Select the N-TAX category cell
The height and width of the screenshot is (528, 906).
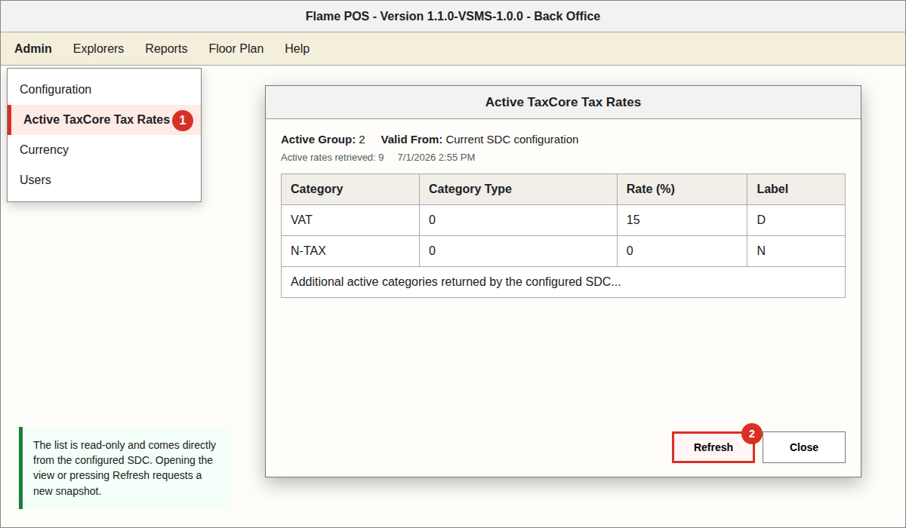click(x=350, y=251)
